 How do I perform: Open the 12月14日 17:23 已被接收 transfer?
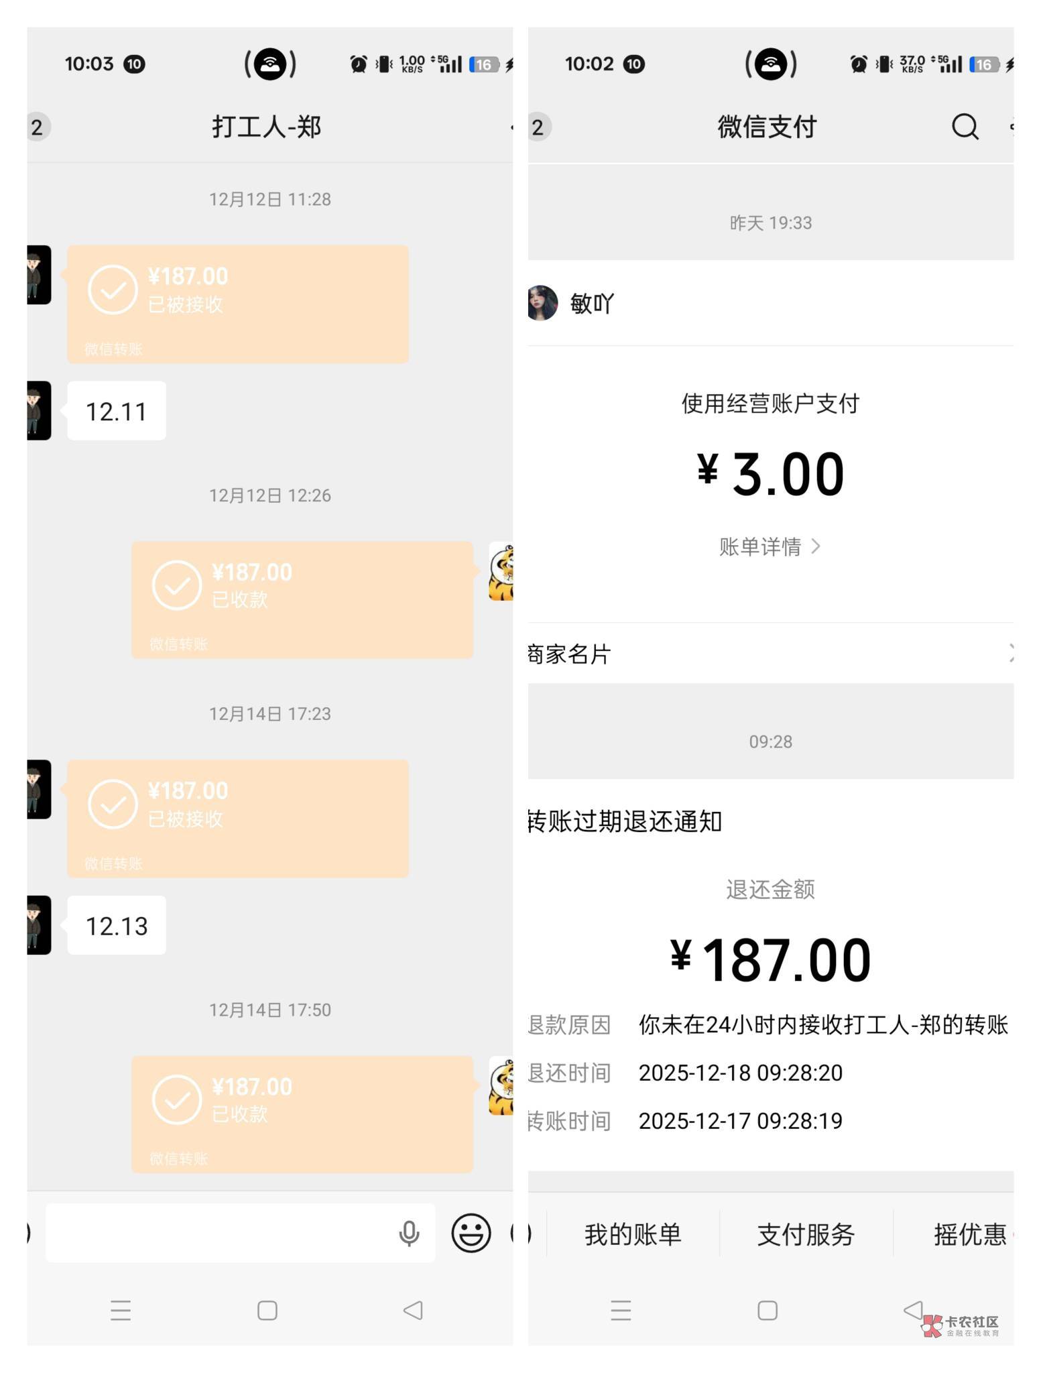point(237,819)
